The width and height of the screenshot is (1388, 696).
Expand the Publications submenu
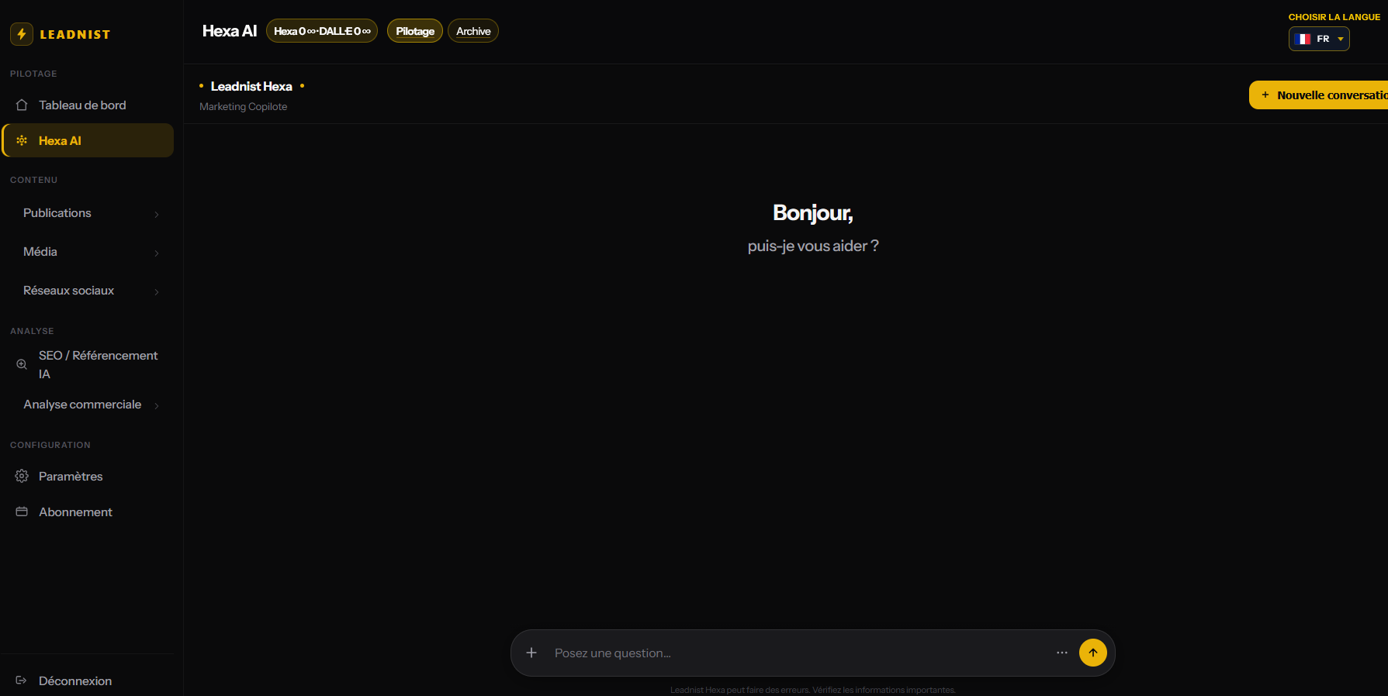click(91, 213)
